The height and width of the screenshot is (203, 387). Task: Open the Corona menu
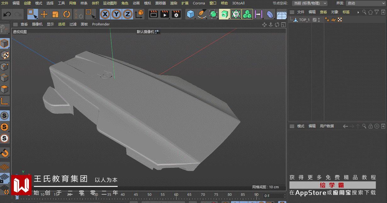tap(199, 3)
